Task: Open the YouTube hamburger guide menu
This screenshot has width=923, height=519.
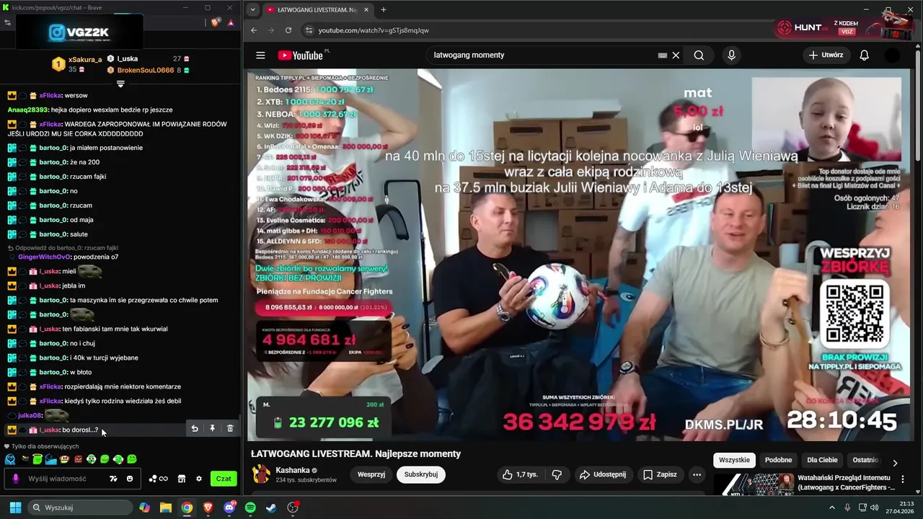Action: (x=260, y=56)
